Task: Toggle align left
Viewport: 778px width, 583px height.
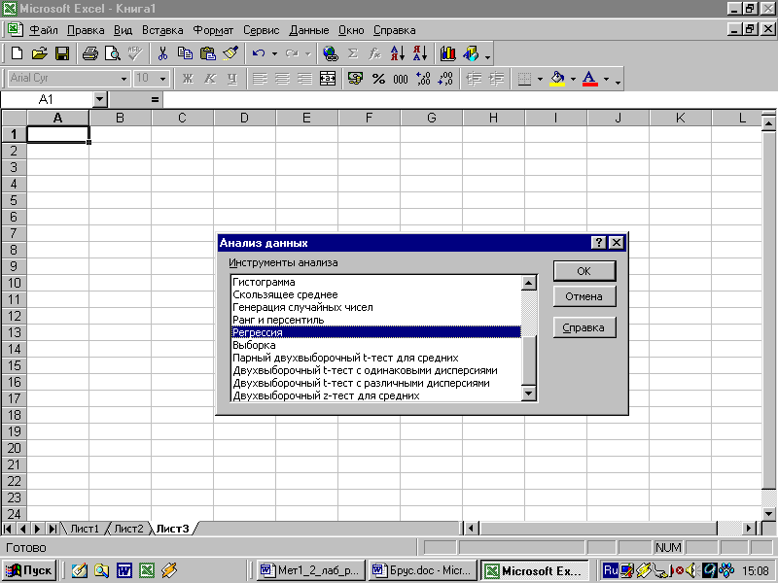Action: pos(260,79)
